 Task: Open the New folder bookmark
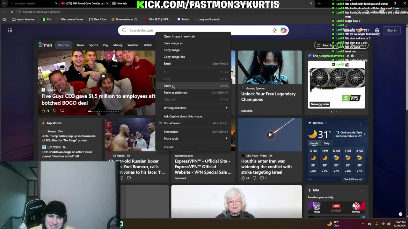98,19
